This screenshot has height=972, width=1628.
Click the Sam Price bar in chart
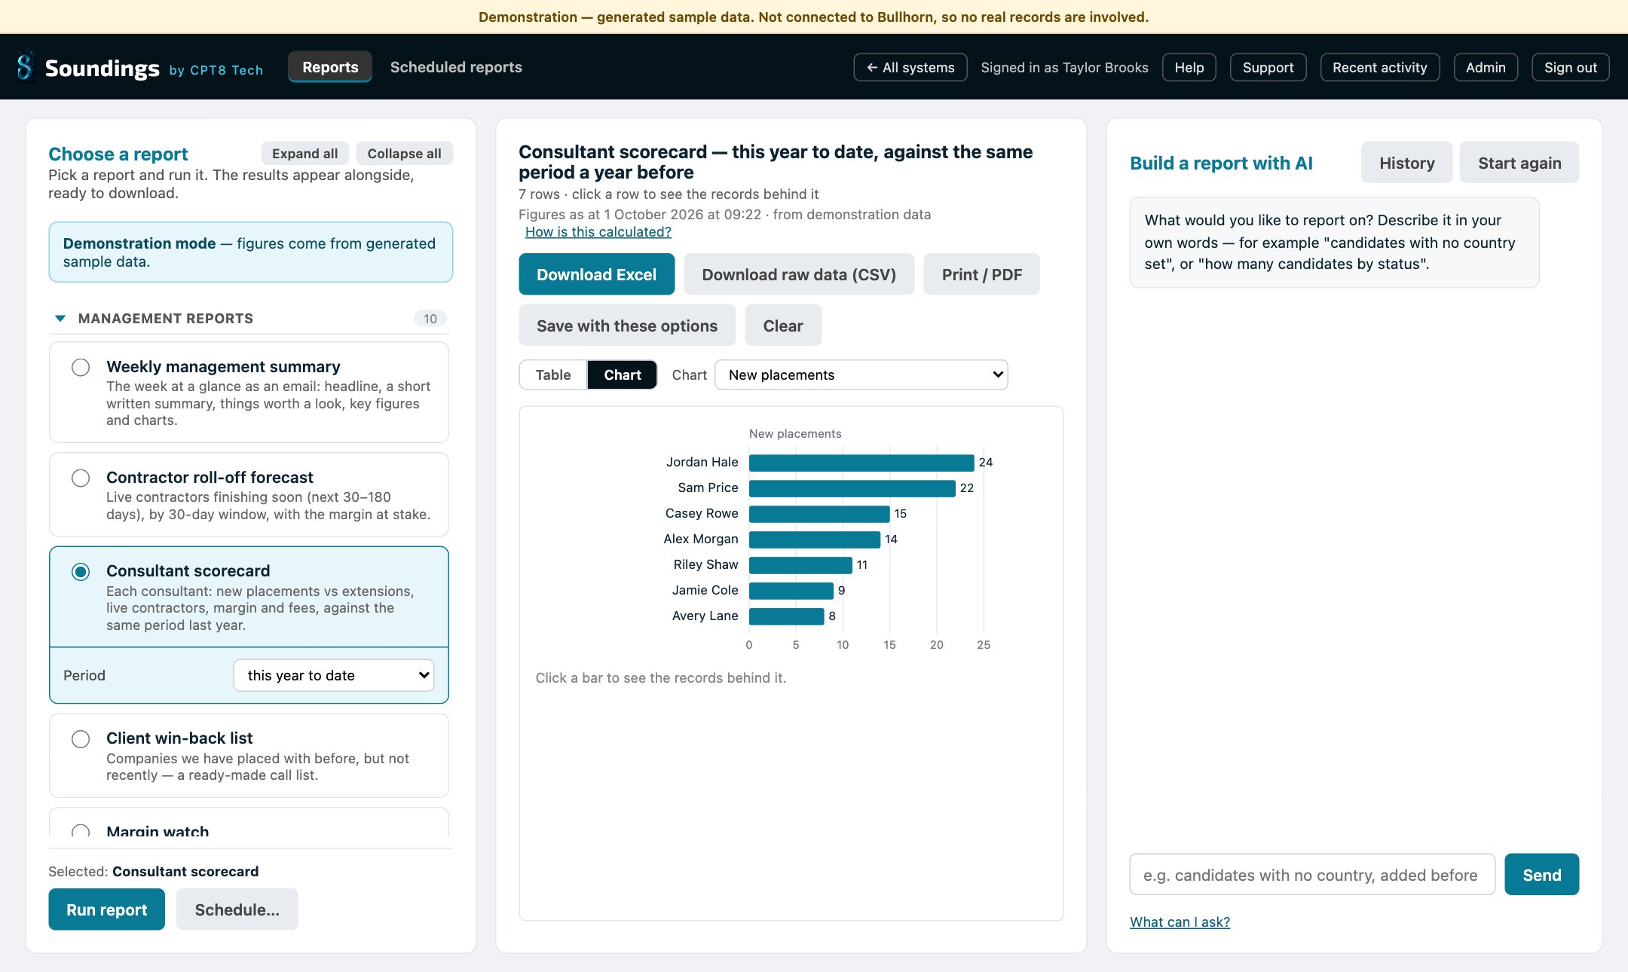click(852, 488)
